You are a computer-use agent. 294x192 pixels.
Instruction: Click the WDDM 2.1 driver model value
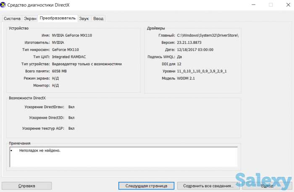186,78
